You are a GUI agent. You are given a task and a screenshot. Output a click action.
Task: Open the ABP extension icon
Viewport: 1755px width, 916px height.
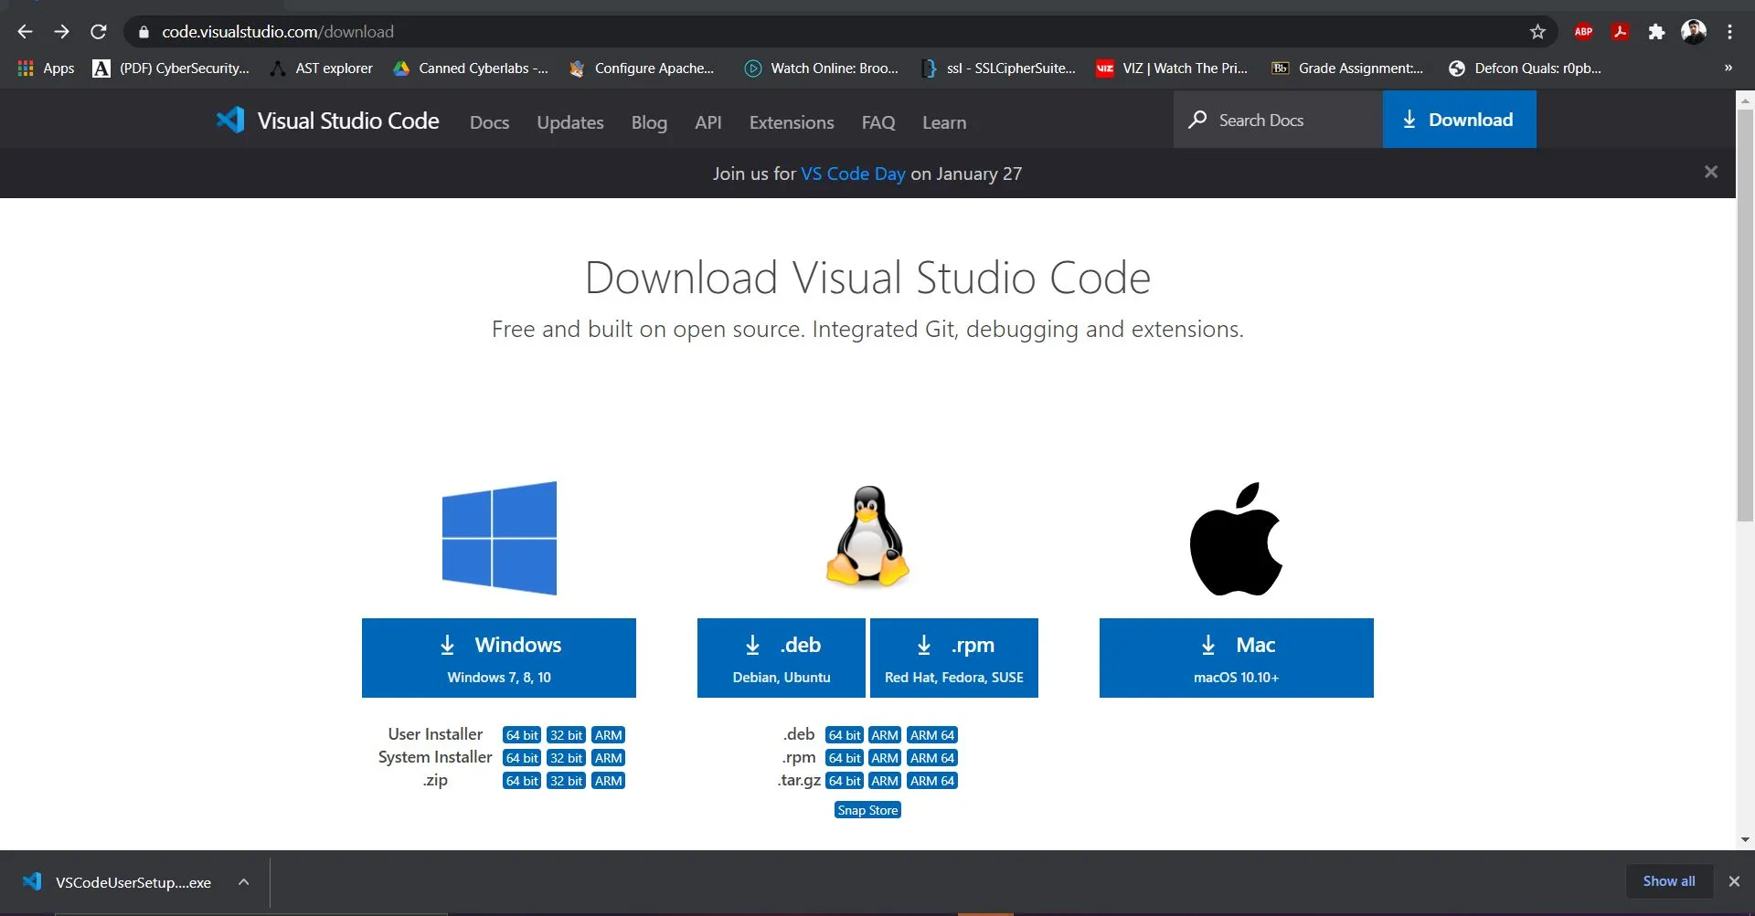[x=1583, y=32]
